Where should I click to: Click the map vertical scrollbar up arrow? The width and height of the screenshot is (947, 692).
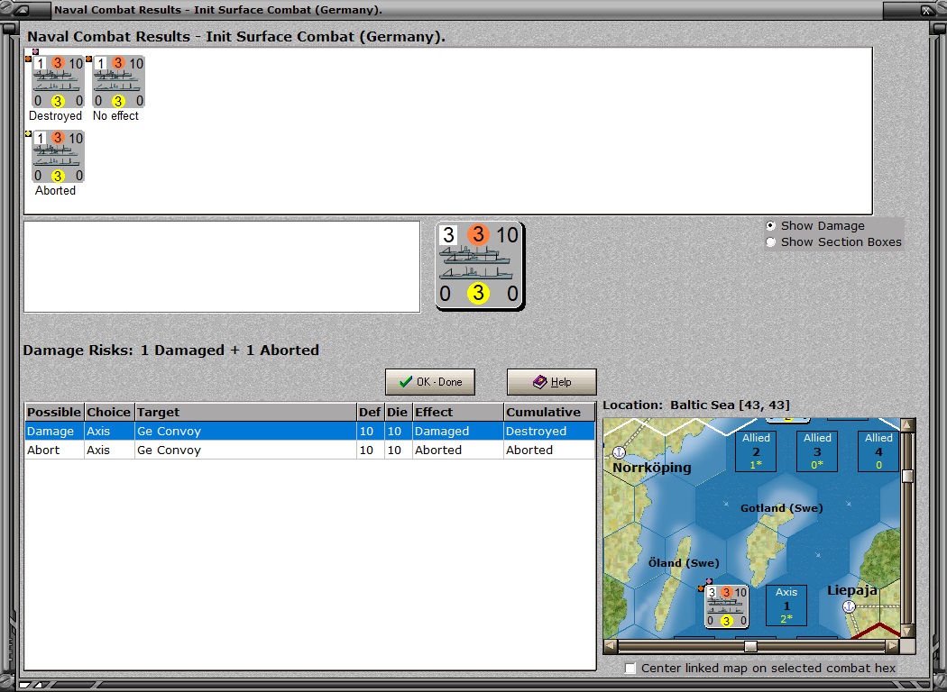(x=907, y=425)
